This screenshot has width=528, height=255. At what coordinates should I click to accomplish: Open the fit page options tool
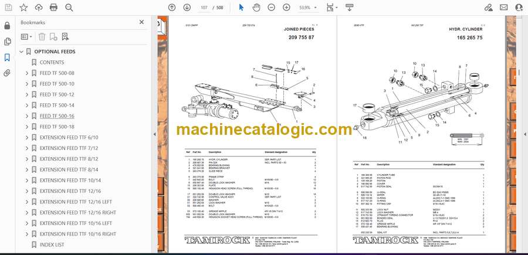point(331,8)
